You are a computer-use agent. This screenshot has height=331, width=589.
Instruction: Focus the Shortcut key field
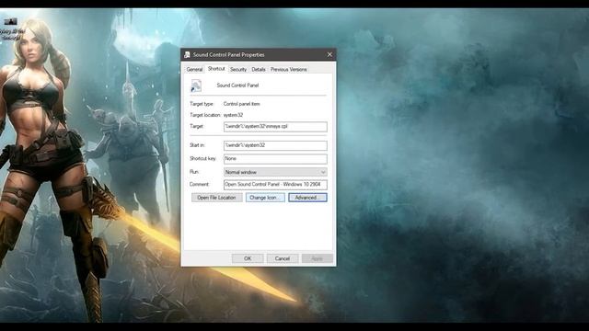click(275, 159)
